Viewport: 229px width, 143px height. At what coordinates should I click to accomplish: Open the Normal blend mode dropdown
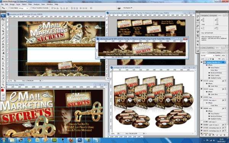207,56
